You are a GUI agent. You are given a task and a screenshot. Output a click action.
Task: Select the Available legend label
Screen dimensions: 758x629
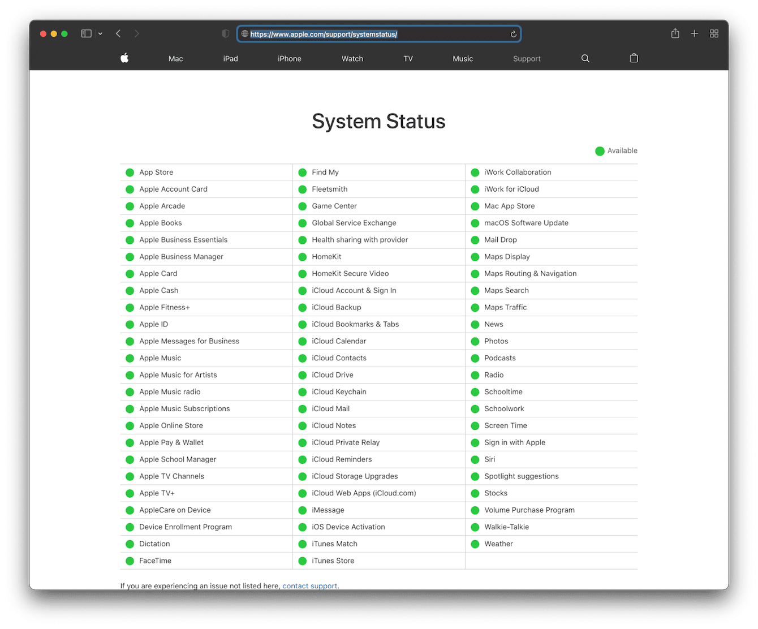coord(622,150)
